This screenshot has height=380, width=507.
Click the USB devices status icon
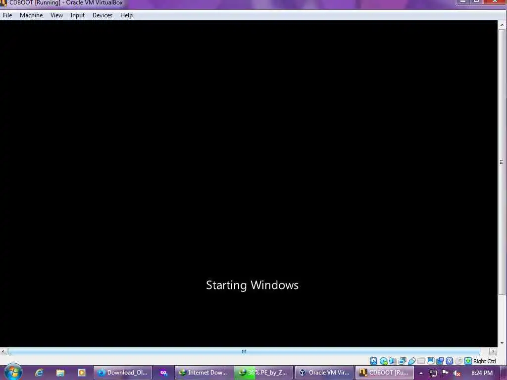(x=411, y=361)
